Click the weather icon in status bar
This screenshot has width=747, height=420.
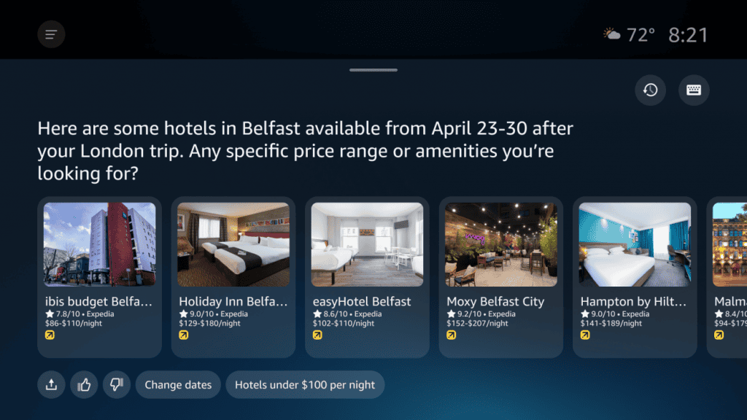pyautogui.click(x=611, y=34)
